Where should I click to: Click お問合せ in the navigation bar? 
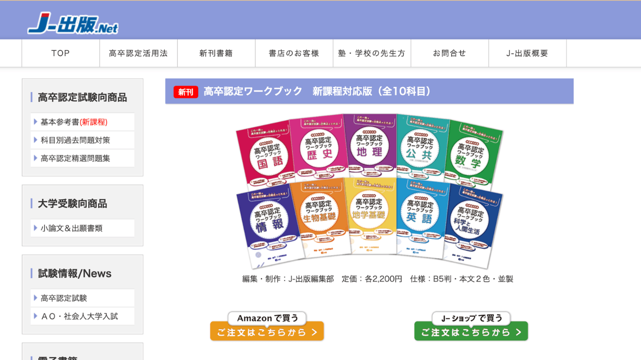click(x=450, y=53)
